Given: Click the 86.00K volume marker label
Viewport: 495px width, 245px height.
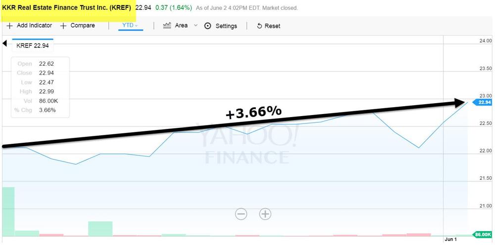Looking at the screenshot, I should tap(482, 234).
